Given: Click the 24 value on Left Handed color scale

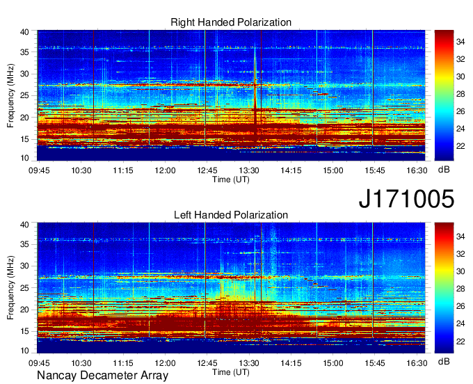Looking at the screenshot, I should [460, 323].
